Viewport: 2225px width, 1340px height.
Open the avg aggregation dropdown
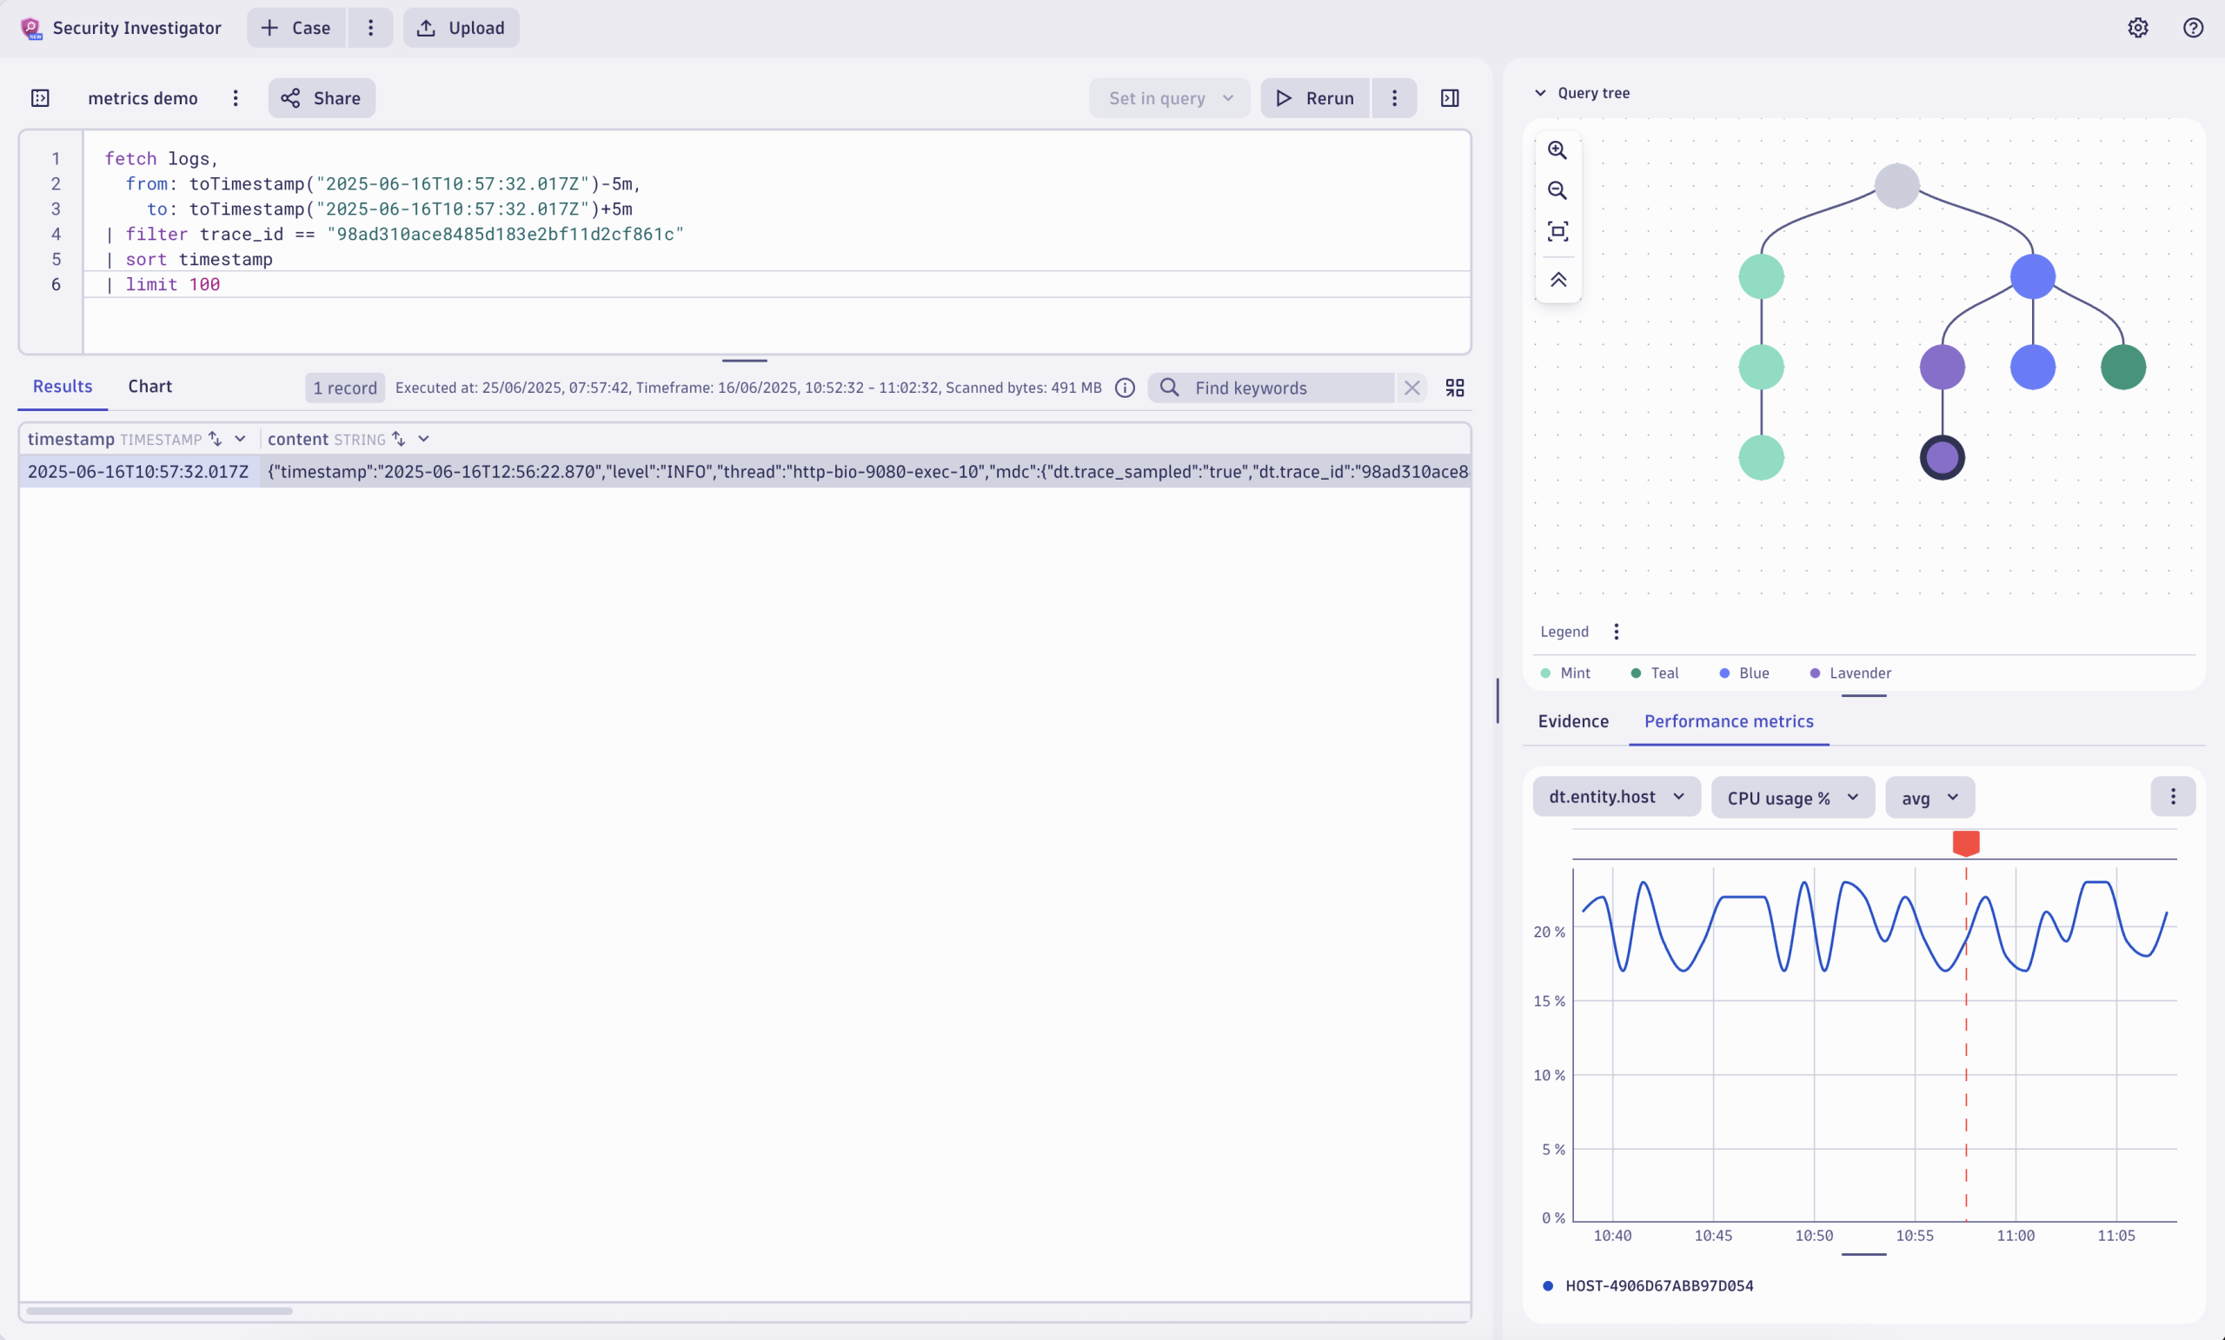[1928, 796]
